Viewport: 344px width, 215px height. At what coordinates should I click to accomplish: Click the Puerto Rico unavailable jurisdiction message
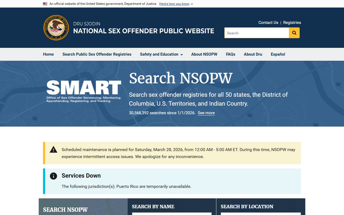[126, 186]
